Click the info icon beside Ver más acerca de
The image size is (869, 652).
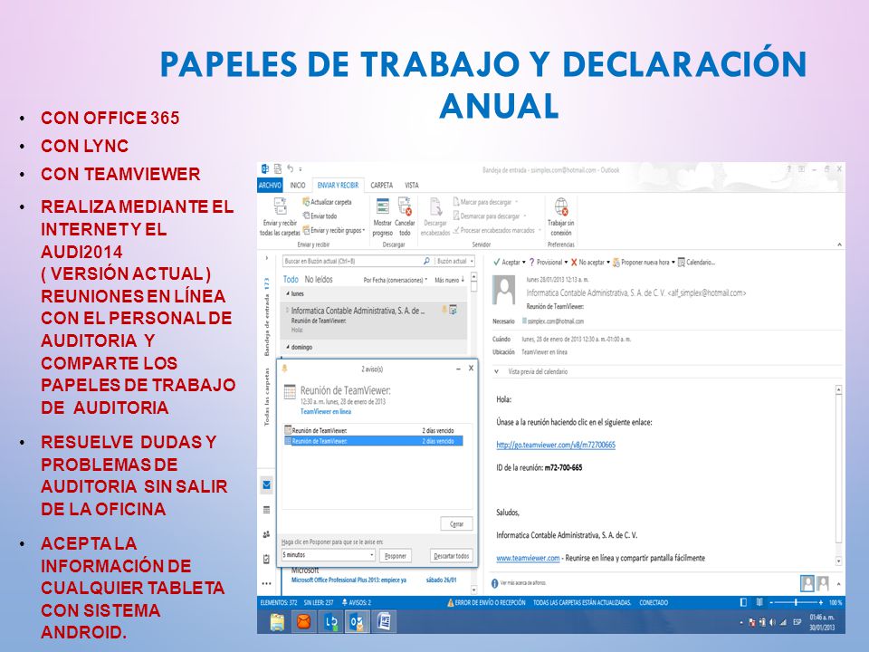coord(495,583)
